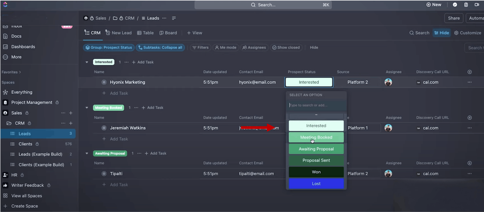The width and height of the screenshot is (484, 212).
Task: Click the plus icon next to Sales space
Action: click(x=71, y=113)
